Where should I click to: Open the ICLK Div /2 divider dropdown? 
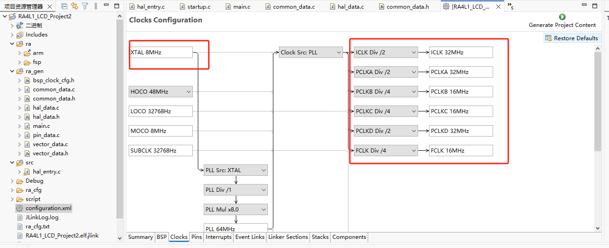[x=386, y=53]
